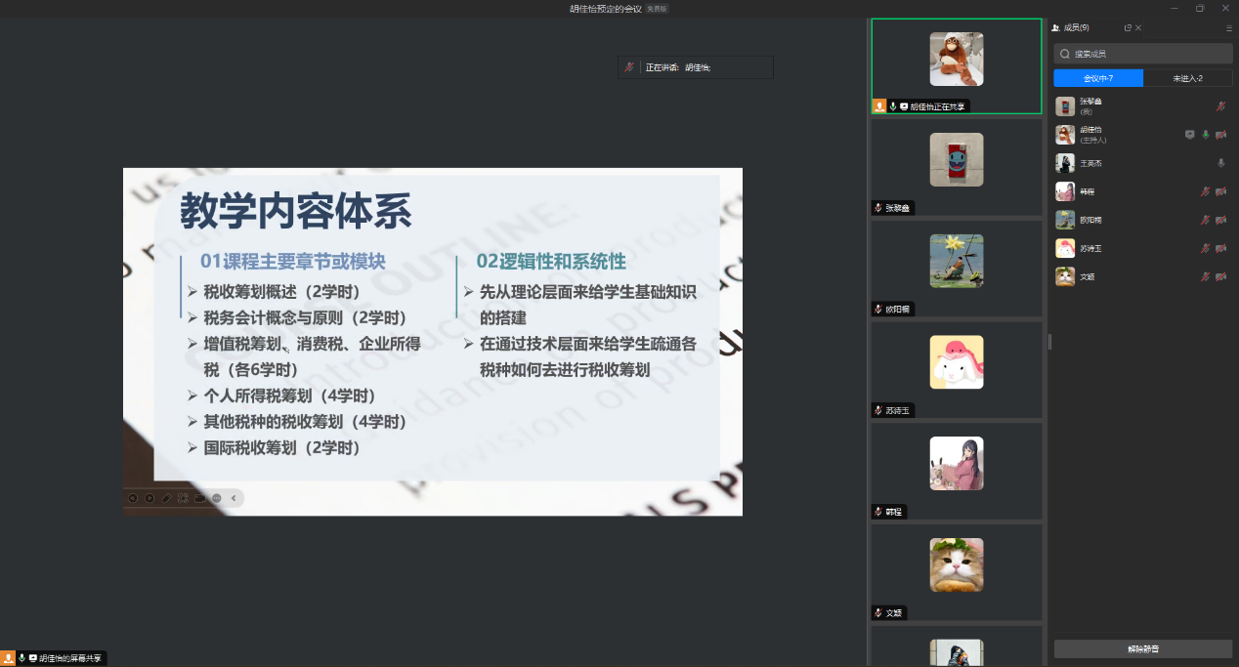Screen dimensions: 1239x667
Task: Toggle the camera icon for 文颖
Action: [1220, 277]
